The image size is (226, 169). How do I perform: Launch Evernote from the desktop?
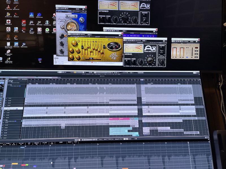(x=47, y=30)
